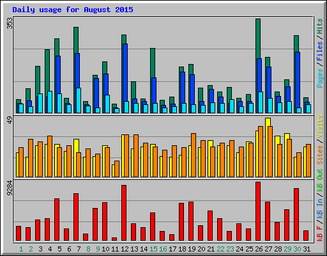This screenshot has width=327, height=256.
Task: Click day 2 on the x-axis
Action: pyautogui.click(x=31, y=249)
